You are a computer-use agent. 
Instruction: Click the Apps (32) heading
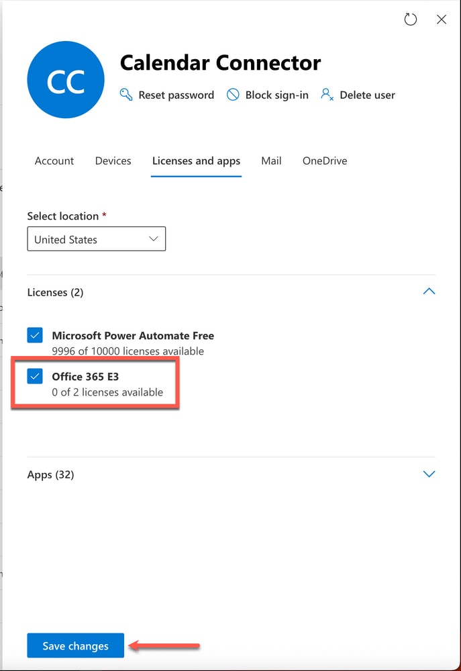point(50,475)
